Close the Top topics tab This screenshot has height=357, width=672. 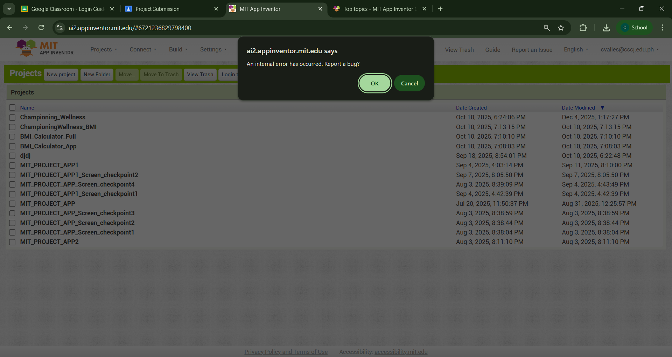tap(424, 9)
